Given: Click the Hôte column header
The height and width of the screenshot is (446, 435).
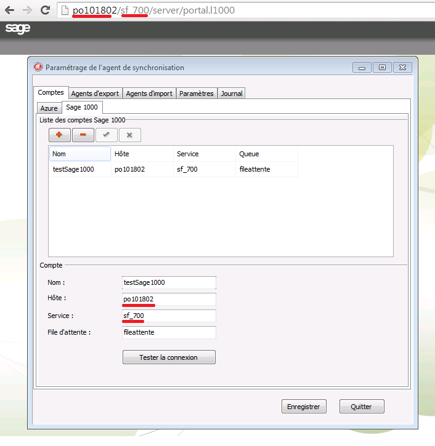Looking at the screenshot, I should (x=142, y=154).
